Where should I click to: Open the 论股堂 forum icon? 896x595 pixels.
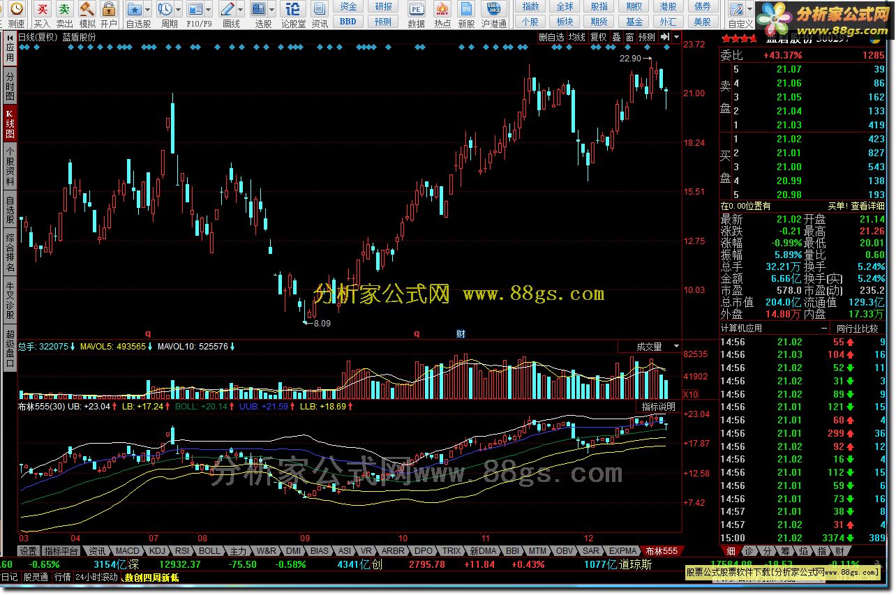(294, 9)
